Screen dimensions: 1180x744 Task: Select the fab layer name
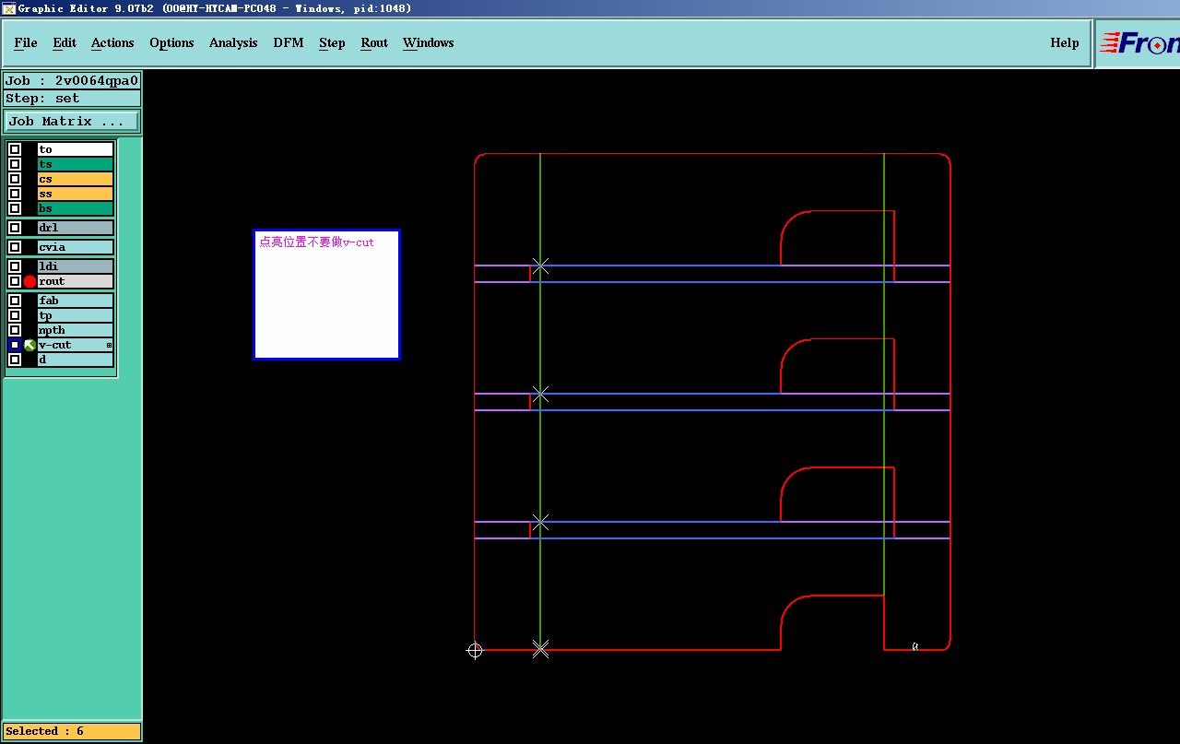coord(76,301)
